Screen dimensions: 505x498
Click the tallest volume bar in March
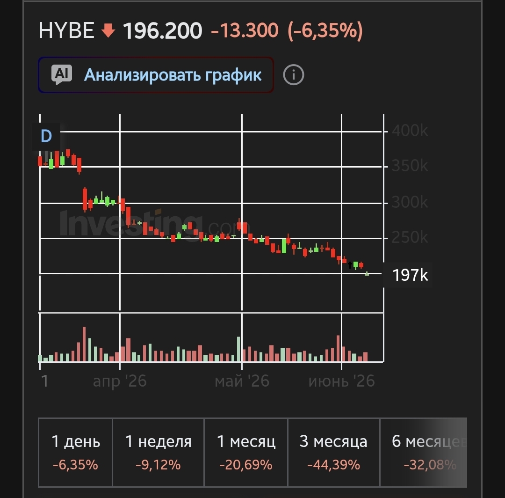[x=84, y=344]
